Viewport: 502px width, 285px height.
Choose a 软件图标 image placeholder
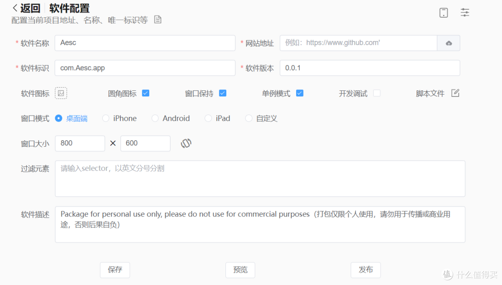tap(61, 93)
